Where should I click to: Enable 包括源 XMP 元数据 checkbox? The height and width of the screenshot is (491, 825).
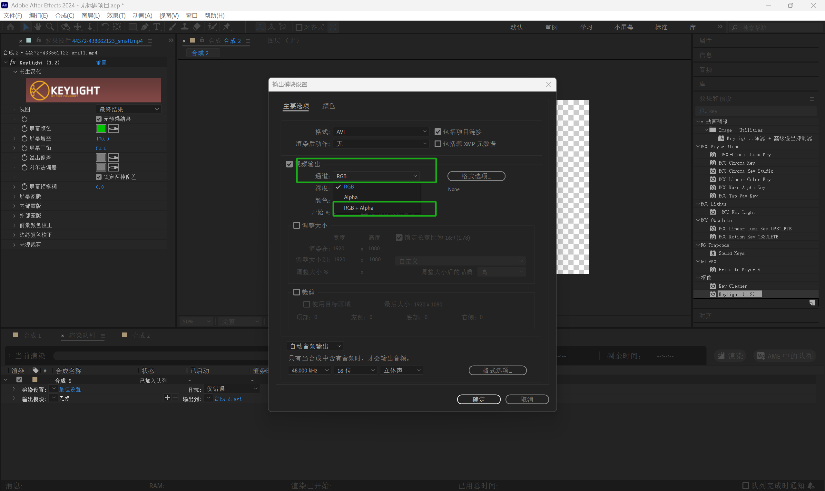(x=438, y=144)
